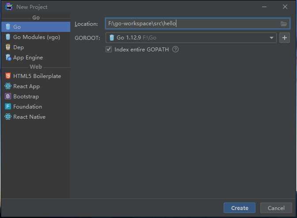Focus the Location path input field
The image size is (297, 218).
pos(198,23)
